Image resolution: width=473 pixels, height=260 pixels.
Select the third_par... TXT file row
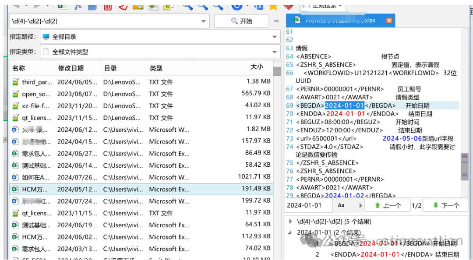point(141,82)
